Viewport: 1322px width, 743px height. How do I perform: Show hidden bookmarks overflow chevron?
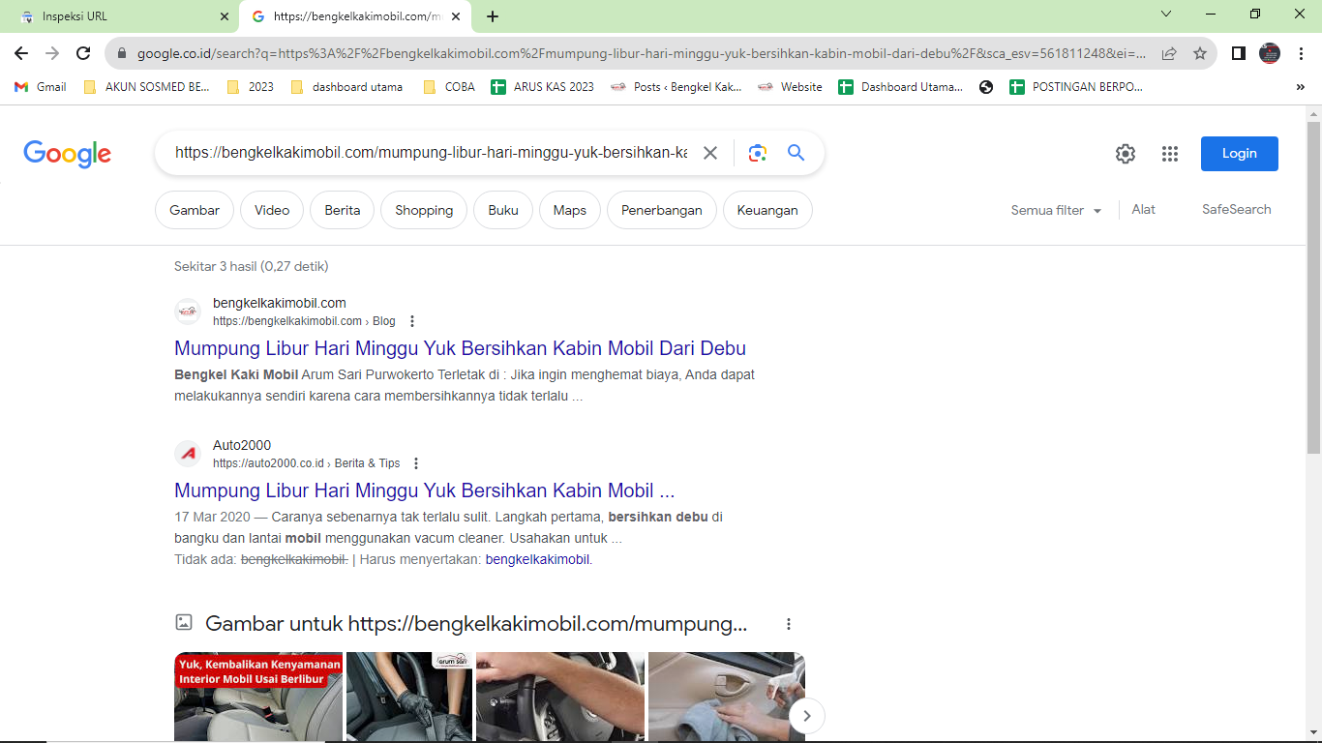click(x=1300, y=87)
